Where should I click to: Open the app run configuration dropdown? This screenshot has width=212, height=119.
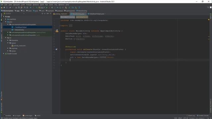point(42,8)
